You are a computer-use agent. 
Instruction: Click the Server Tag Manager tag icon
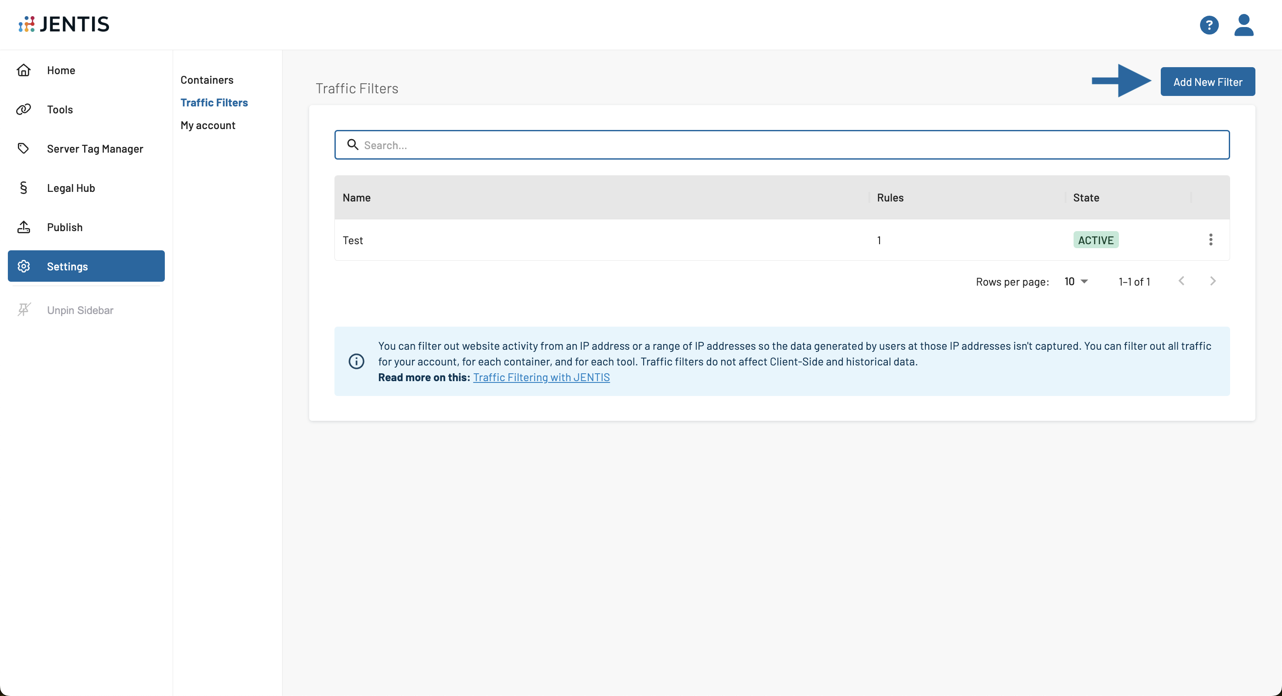point(24,148)
